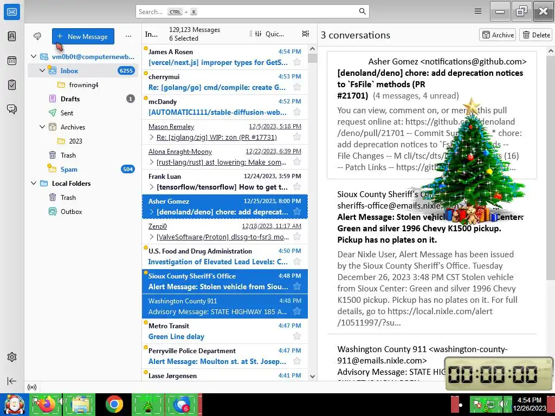
Task: Expand the tensorflow/tensorflow thread
Action: 152,187
